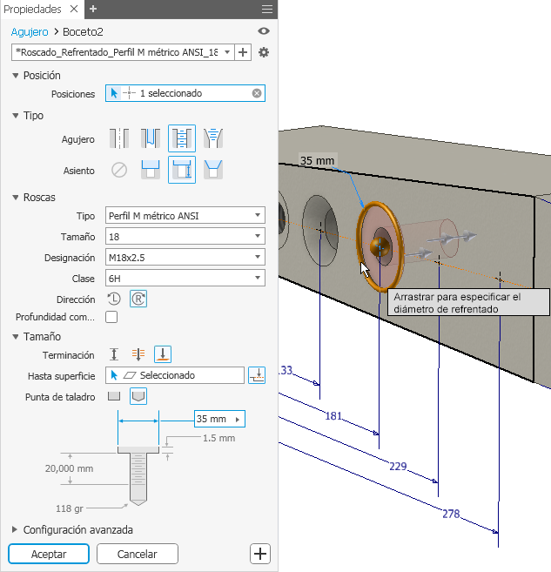Image resolution: width=551 pixels, height=572 pixels.
Task: Toggle feature visibility eye icon
Action: click(x=264, y=31)
